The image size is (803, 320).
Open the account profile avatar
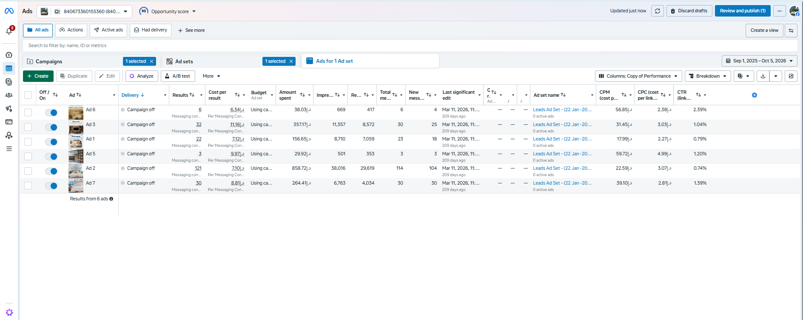794,11
